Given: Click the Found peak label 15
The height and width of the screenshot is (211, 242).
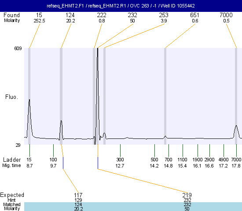Looking at the screenshot, I should click(x=39, y=15).
